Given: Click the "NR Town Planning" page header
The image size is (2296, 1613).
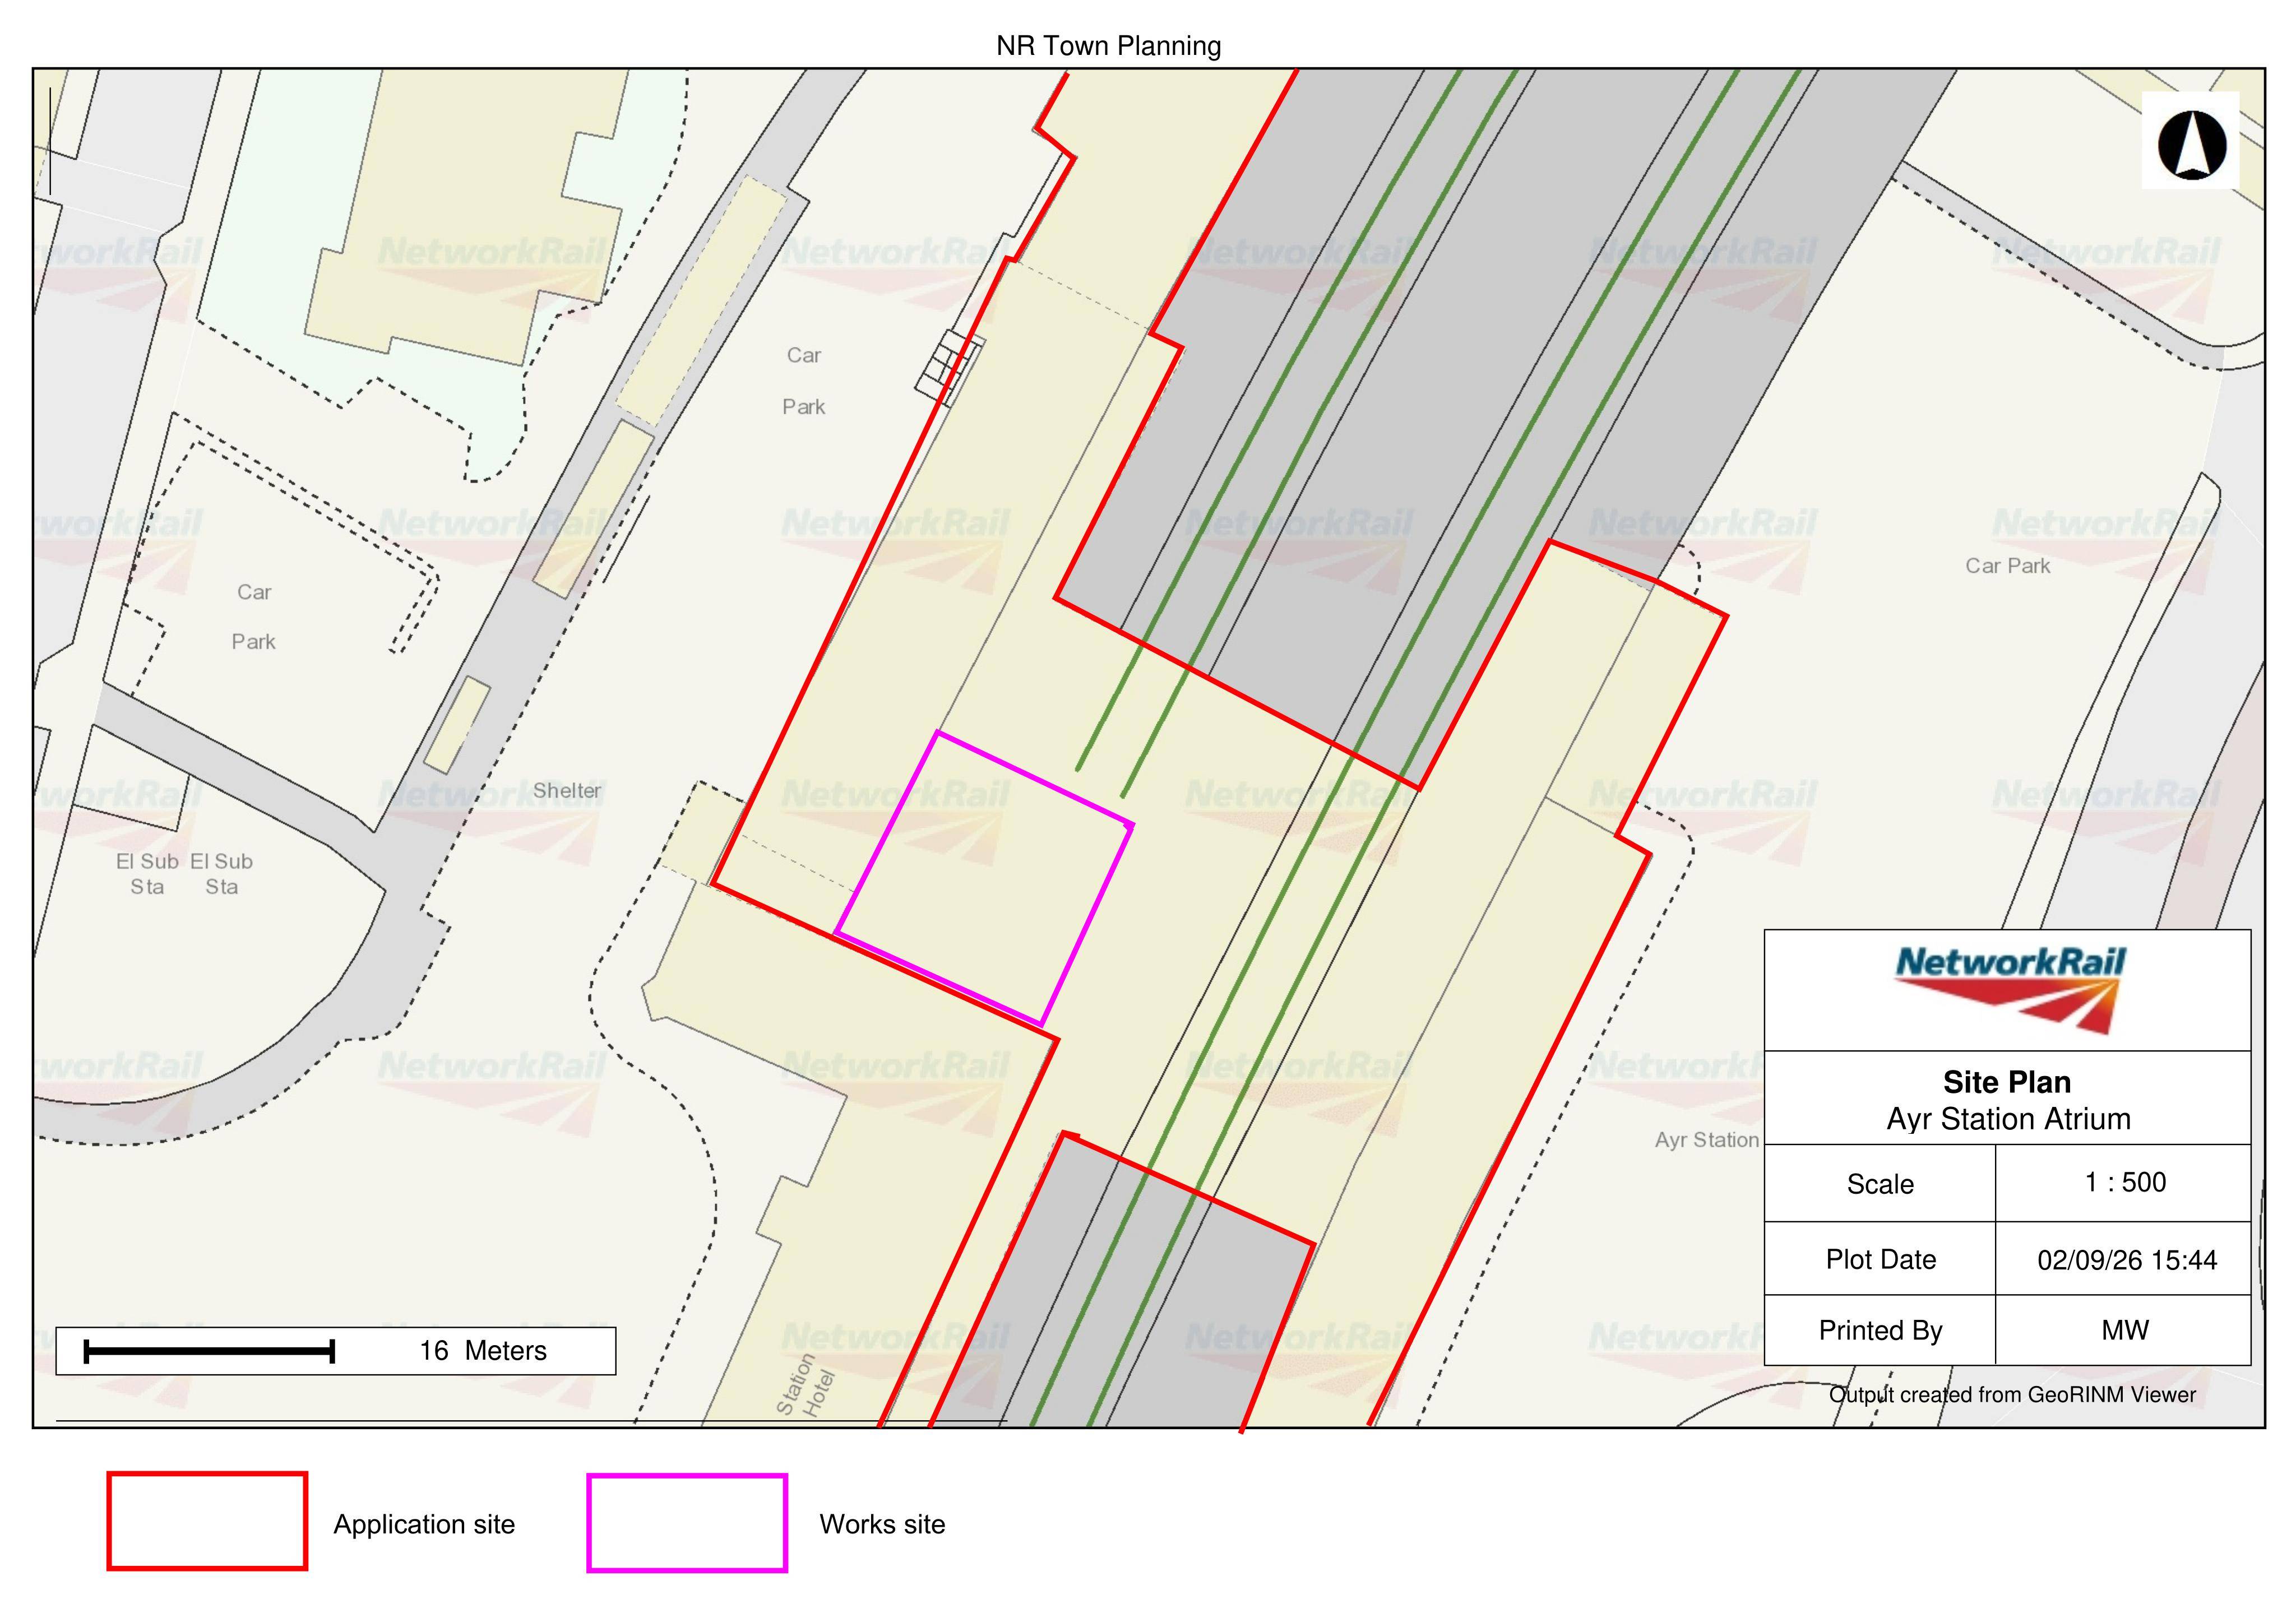Looking at the screenshot, I should coord(1108,46).
